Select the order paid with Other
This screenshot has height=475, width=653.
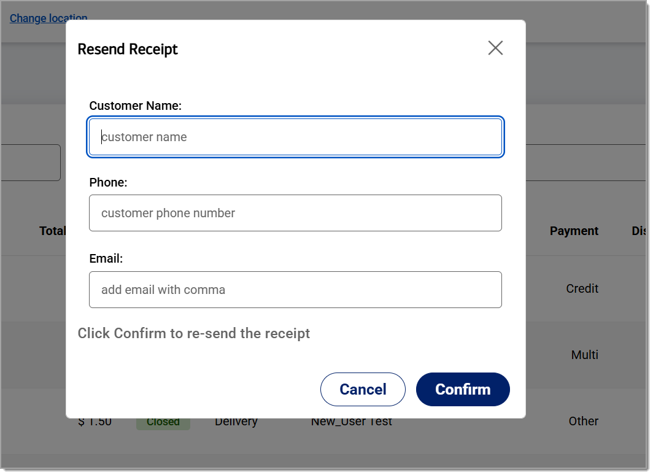point(583,421)
